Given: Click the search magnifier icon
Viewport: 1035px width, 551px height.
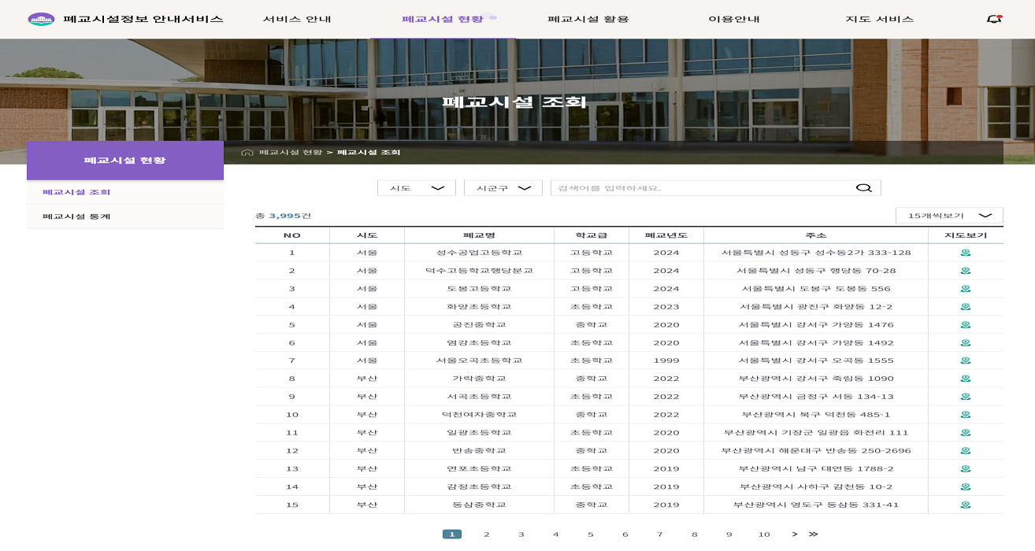Looking at the screenshot, I should (863, 187).
